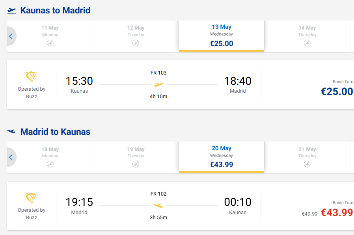Click the no-flight icon under 11 May
This screenshot has width=354, height=235.
[x=50, y=43]
